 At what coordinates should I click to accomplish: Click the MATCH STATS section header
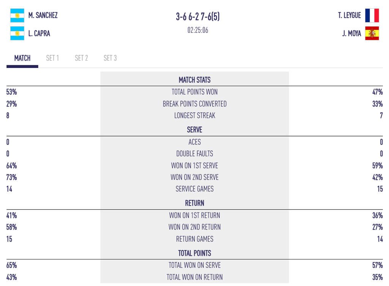click(x=194, y=80)
